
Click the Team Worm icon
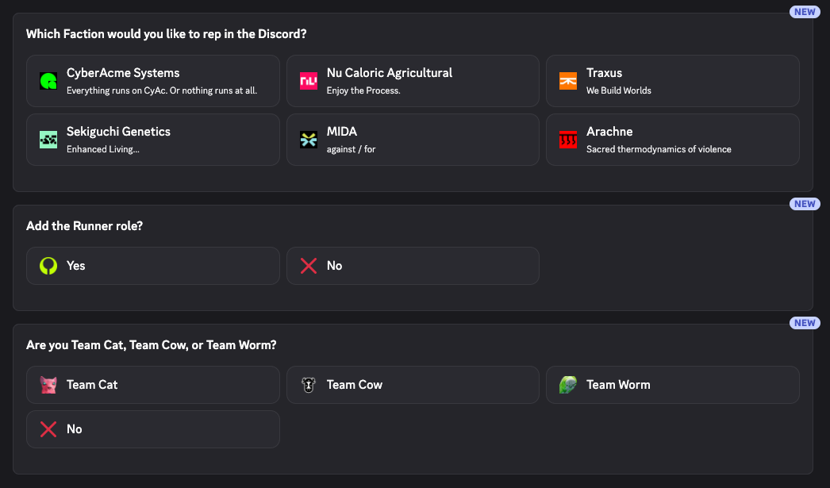click(567, 384)
